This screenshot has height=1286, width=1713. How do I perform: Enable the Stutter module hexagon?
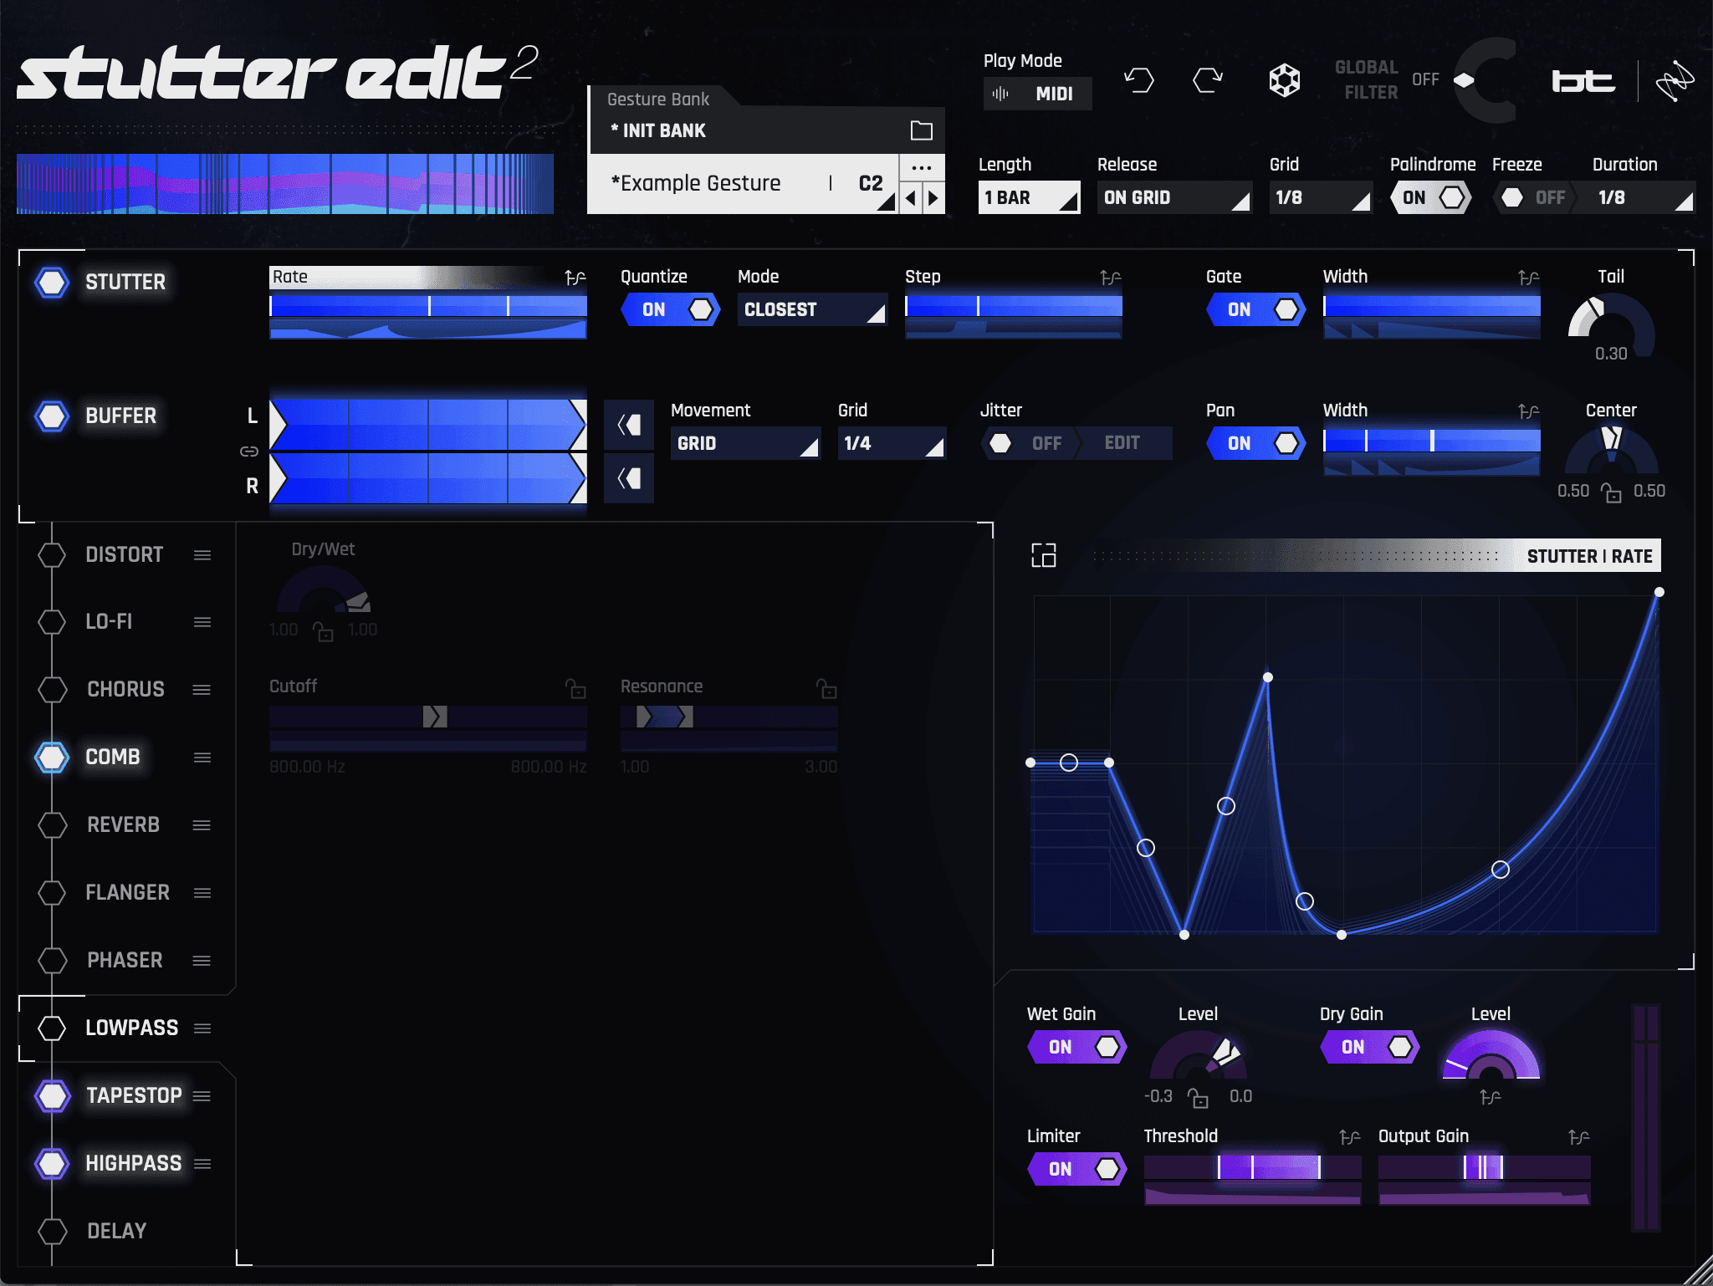[52, 282]
